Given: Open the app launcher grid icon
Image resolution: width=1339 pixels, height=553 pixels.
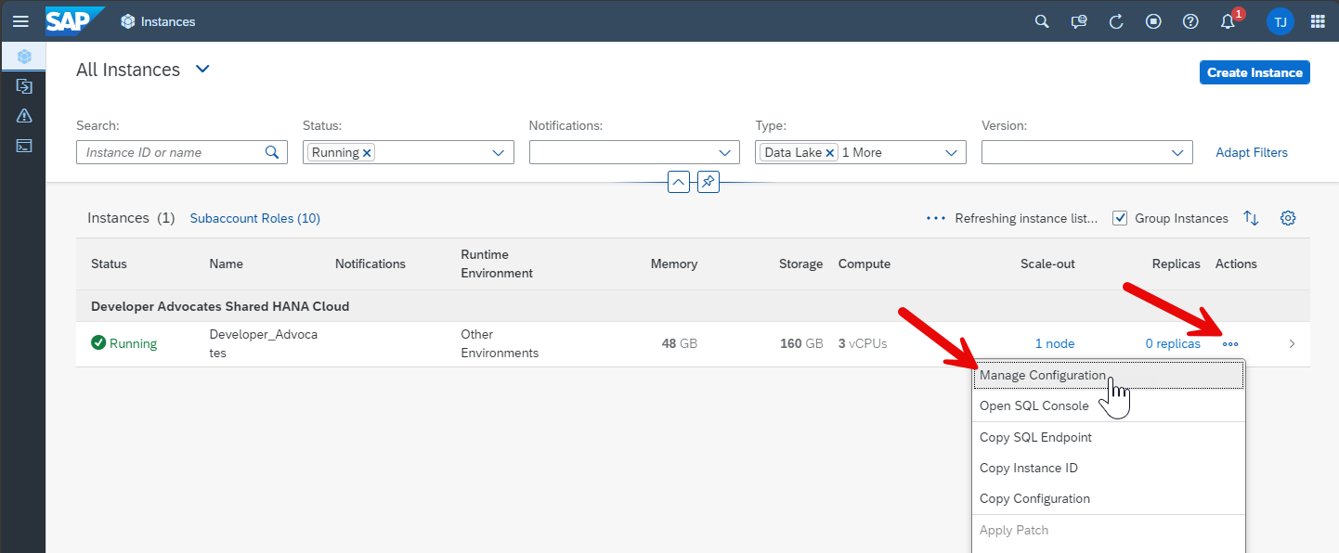Looking at the screenshot, I should (x=1318, y=20).
